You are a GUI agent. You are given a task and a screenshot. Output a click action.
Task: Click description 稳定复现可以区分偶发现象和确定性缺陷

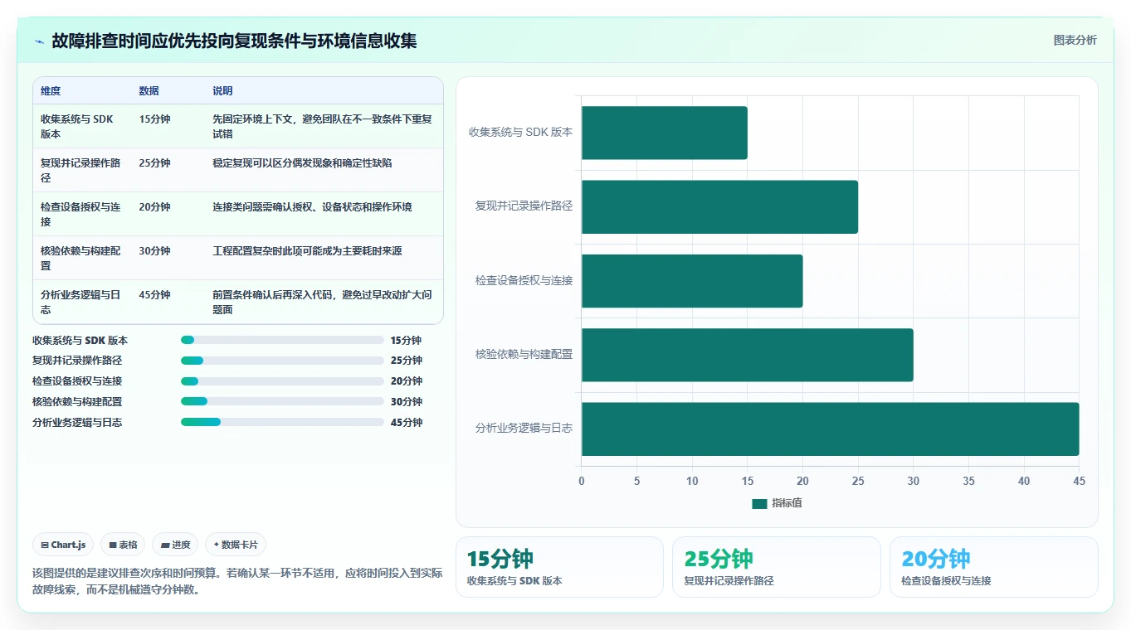302,163
